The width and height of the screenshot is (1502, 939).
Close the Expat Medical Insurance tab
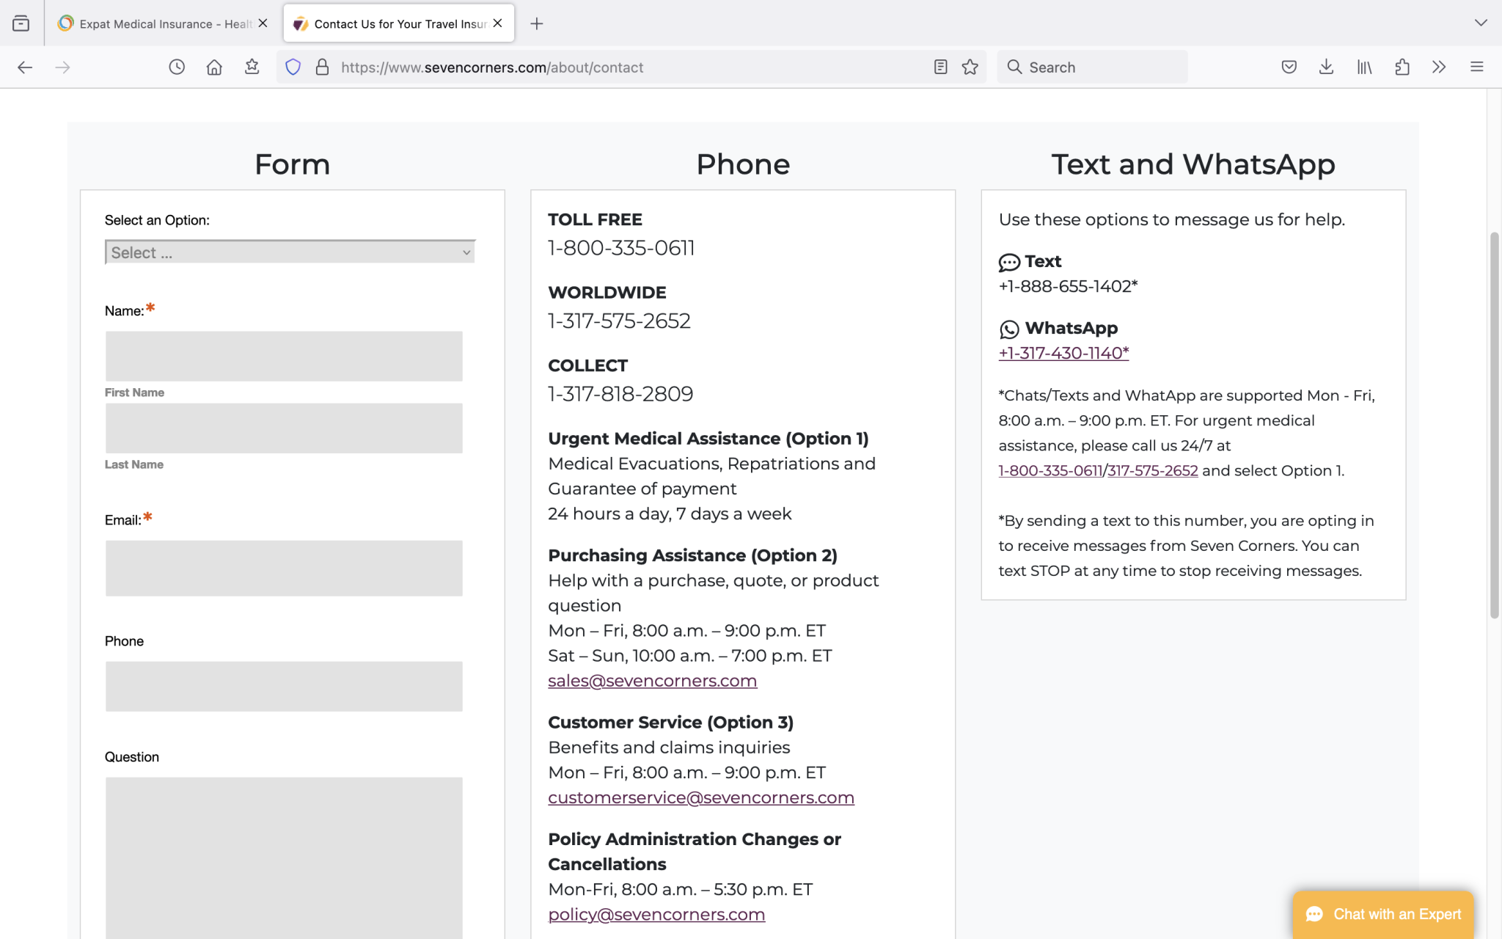pos(263,23)
